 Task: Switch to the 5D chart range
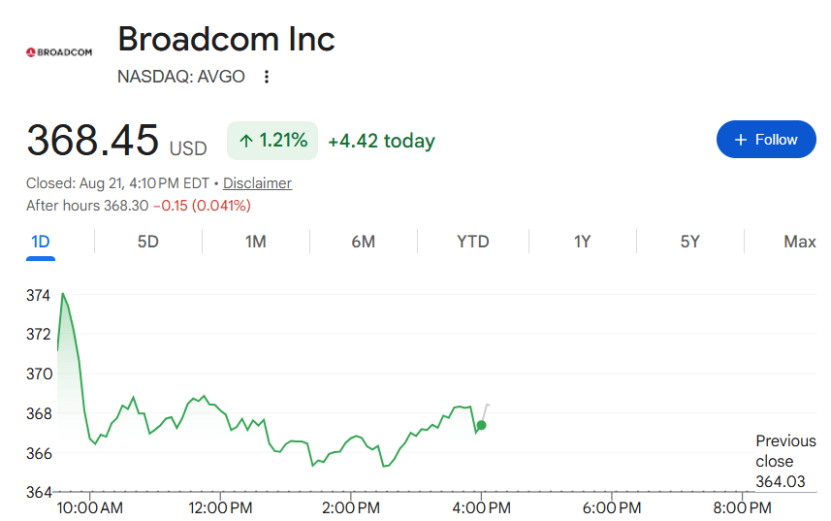tap(147, 243)
